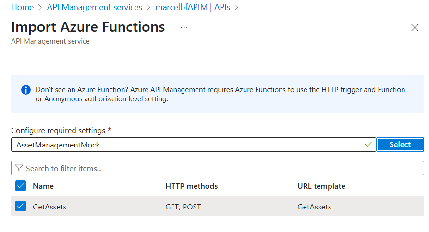Toggle the select-all Name header checkbox
Screen dimensions: 429x232
click(20, 186)
